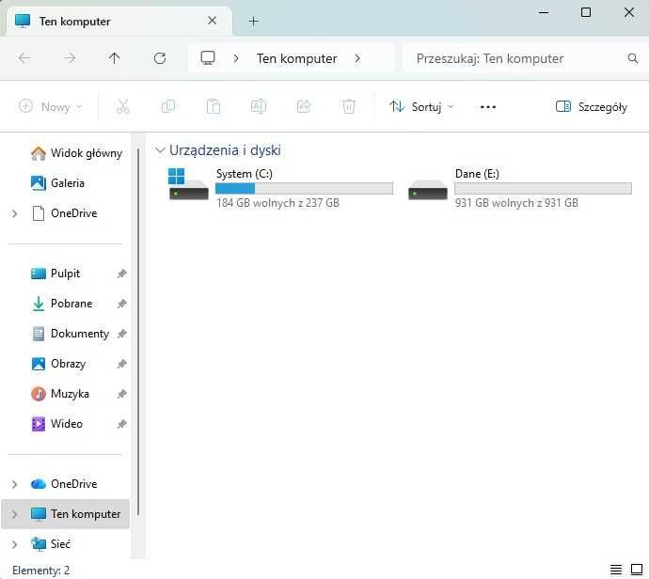Open the Nowy dropdown menu
The height and width of the screenshot is (579, 649).
tap(51, 107)
